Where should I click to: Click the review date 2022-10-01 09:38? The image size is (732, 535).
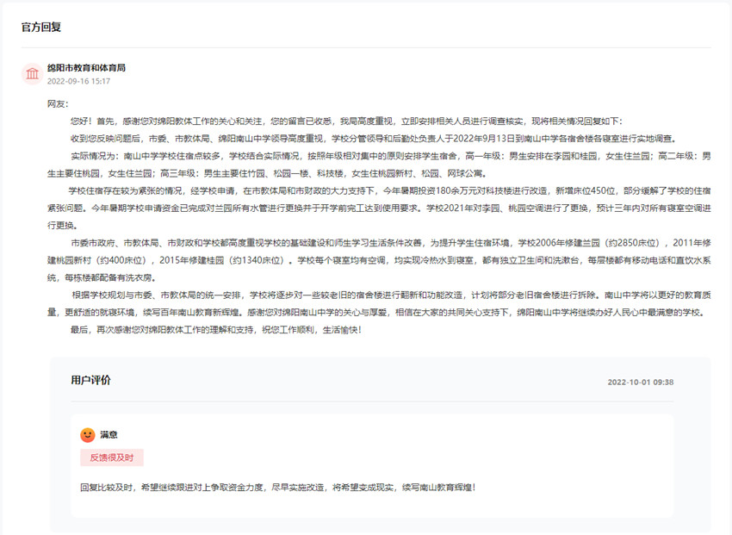(x=640, y=382)
